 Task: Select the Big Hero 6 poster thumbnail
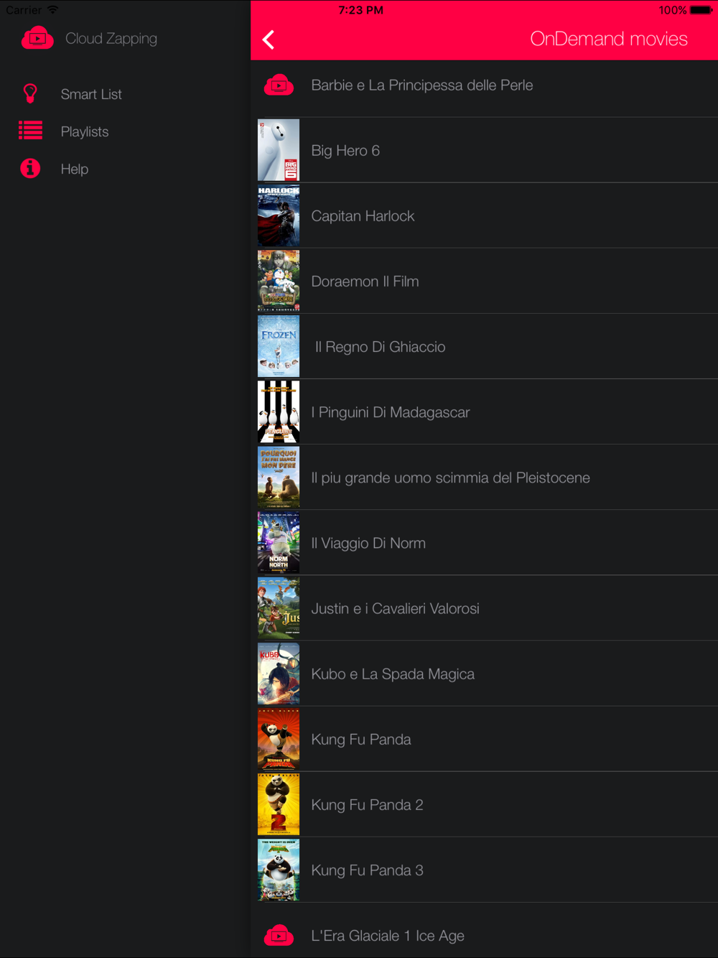pos(279,150)
